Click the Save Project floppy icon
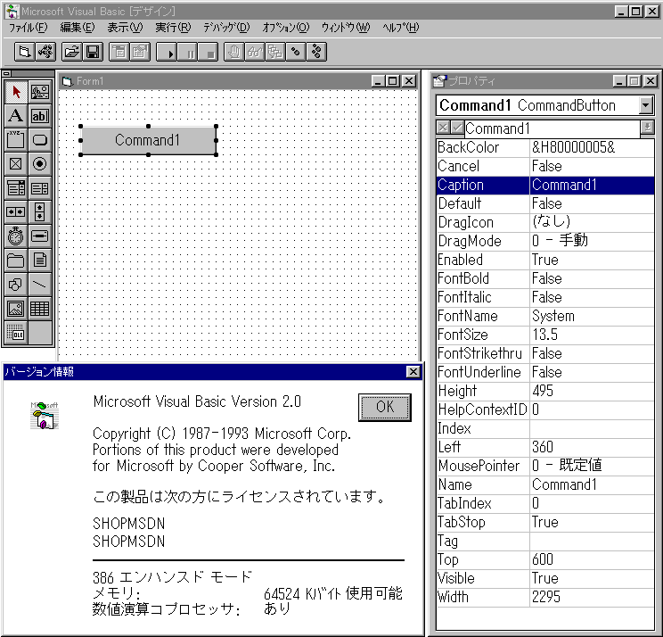663x637 pixels. [93, 52]
